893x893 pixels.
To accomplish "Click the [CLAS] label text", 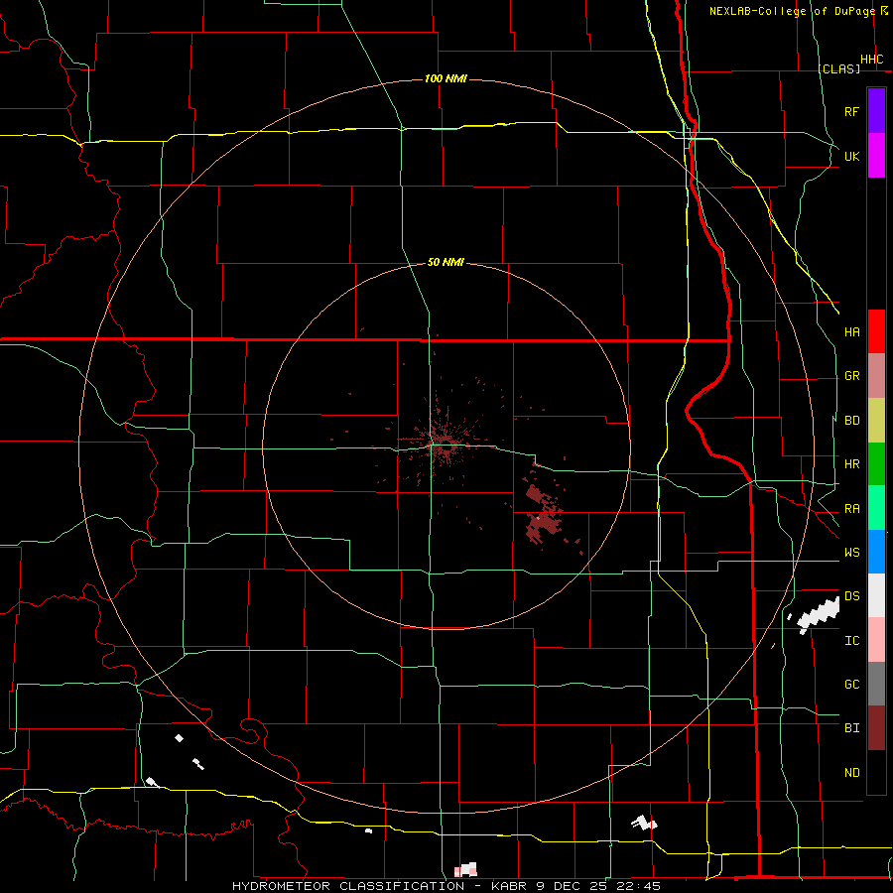I will point(838,68).
